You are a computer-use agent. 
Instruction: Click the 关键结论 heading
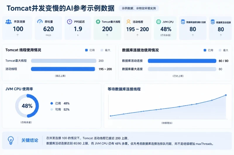(x=30, y=140)
